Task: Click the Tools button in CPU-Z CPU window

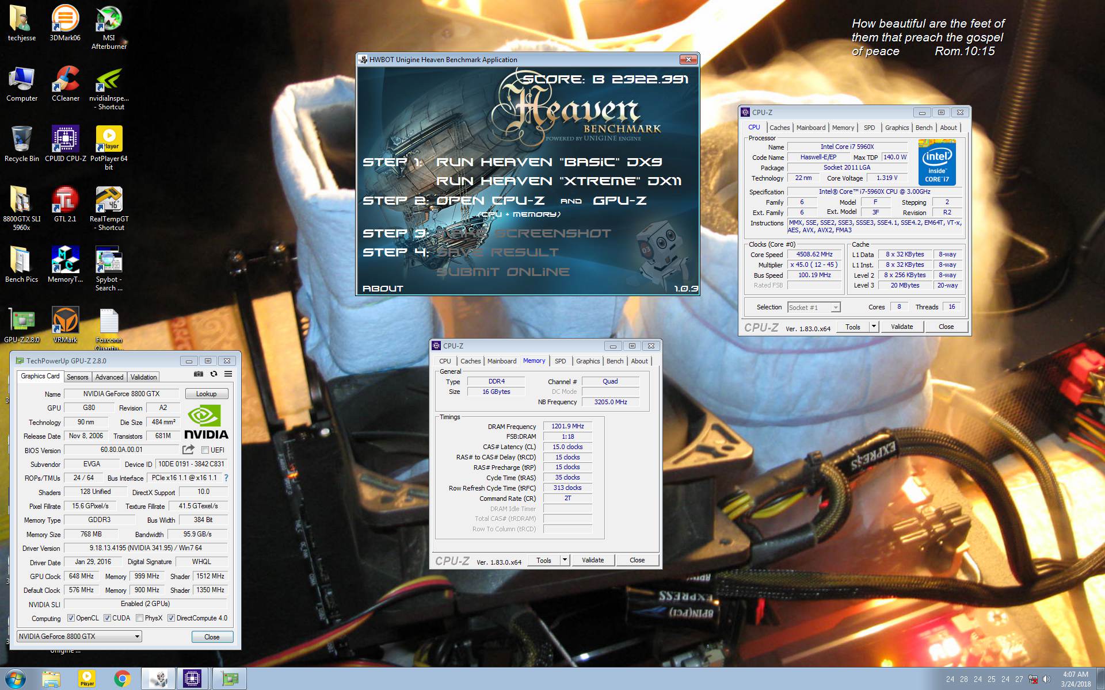Action: click(853, 327)
